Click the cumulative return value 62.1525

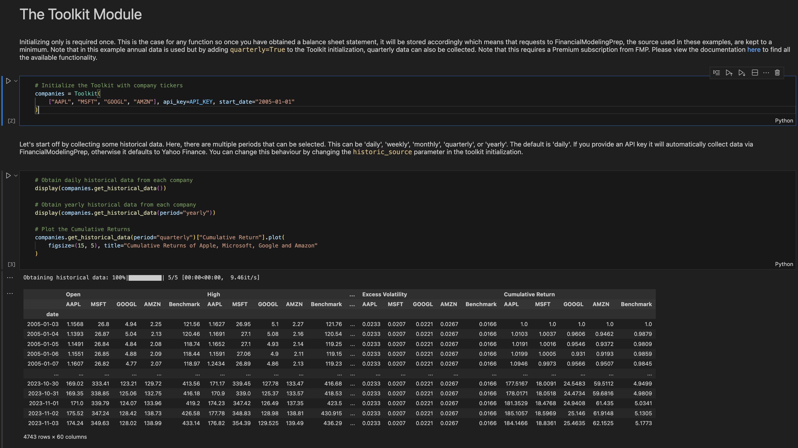click(603, 423)
